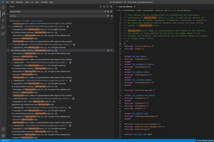This screenshot has width=214, height=142.
Task: Open the Extensions view
Action: tap(3, 34)
